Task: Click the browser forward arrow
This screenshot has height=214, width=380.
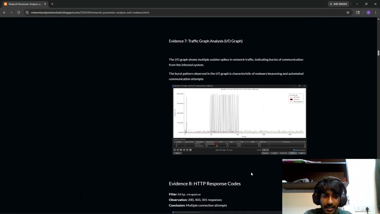Action: (11, 12)
